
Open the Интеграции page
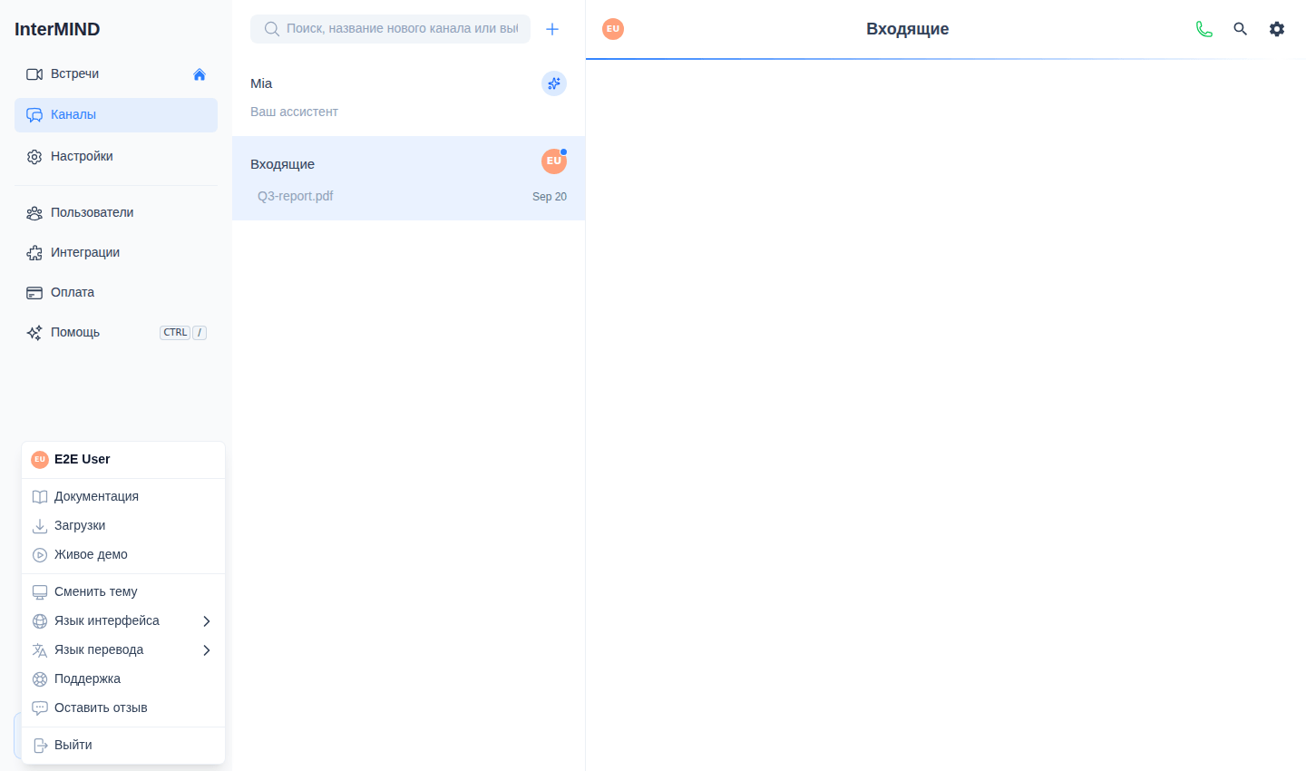pyautogui.click(x=116, y=253)
